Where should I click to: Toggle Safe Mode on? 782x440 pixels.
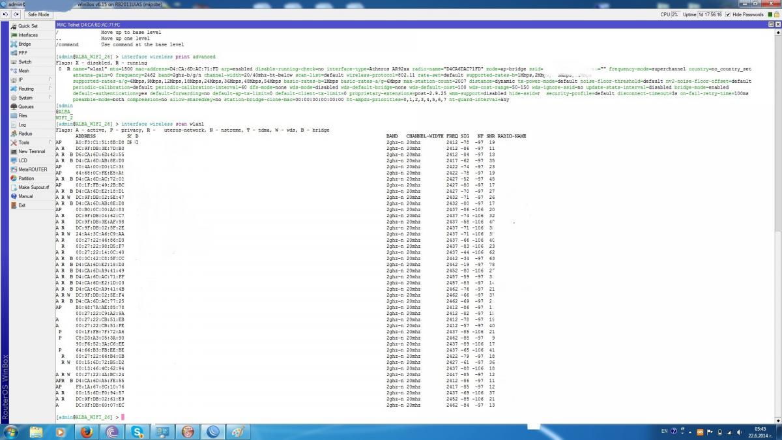tap(38, 14)
